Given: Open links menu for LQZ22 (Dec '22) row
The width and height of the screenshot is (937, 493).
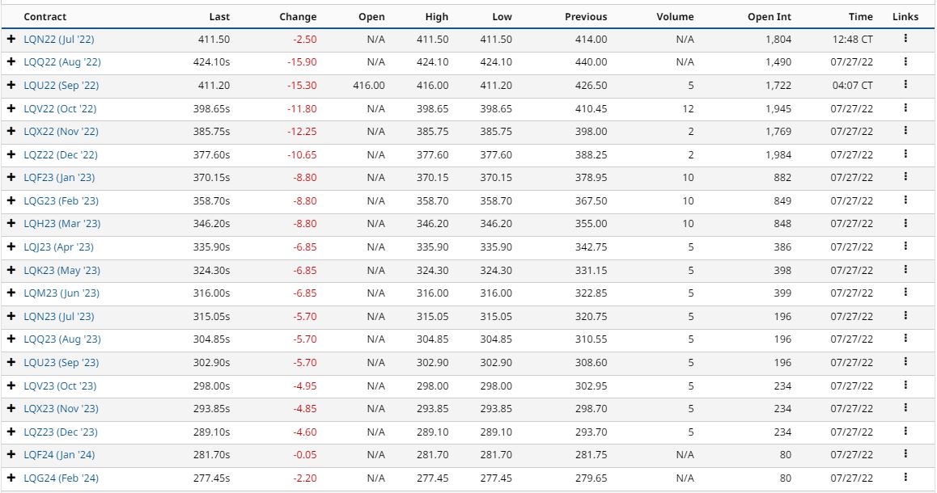Looking at the screenshot, I should (905, 154).
